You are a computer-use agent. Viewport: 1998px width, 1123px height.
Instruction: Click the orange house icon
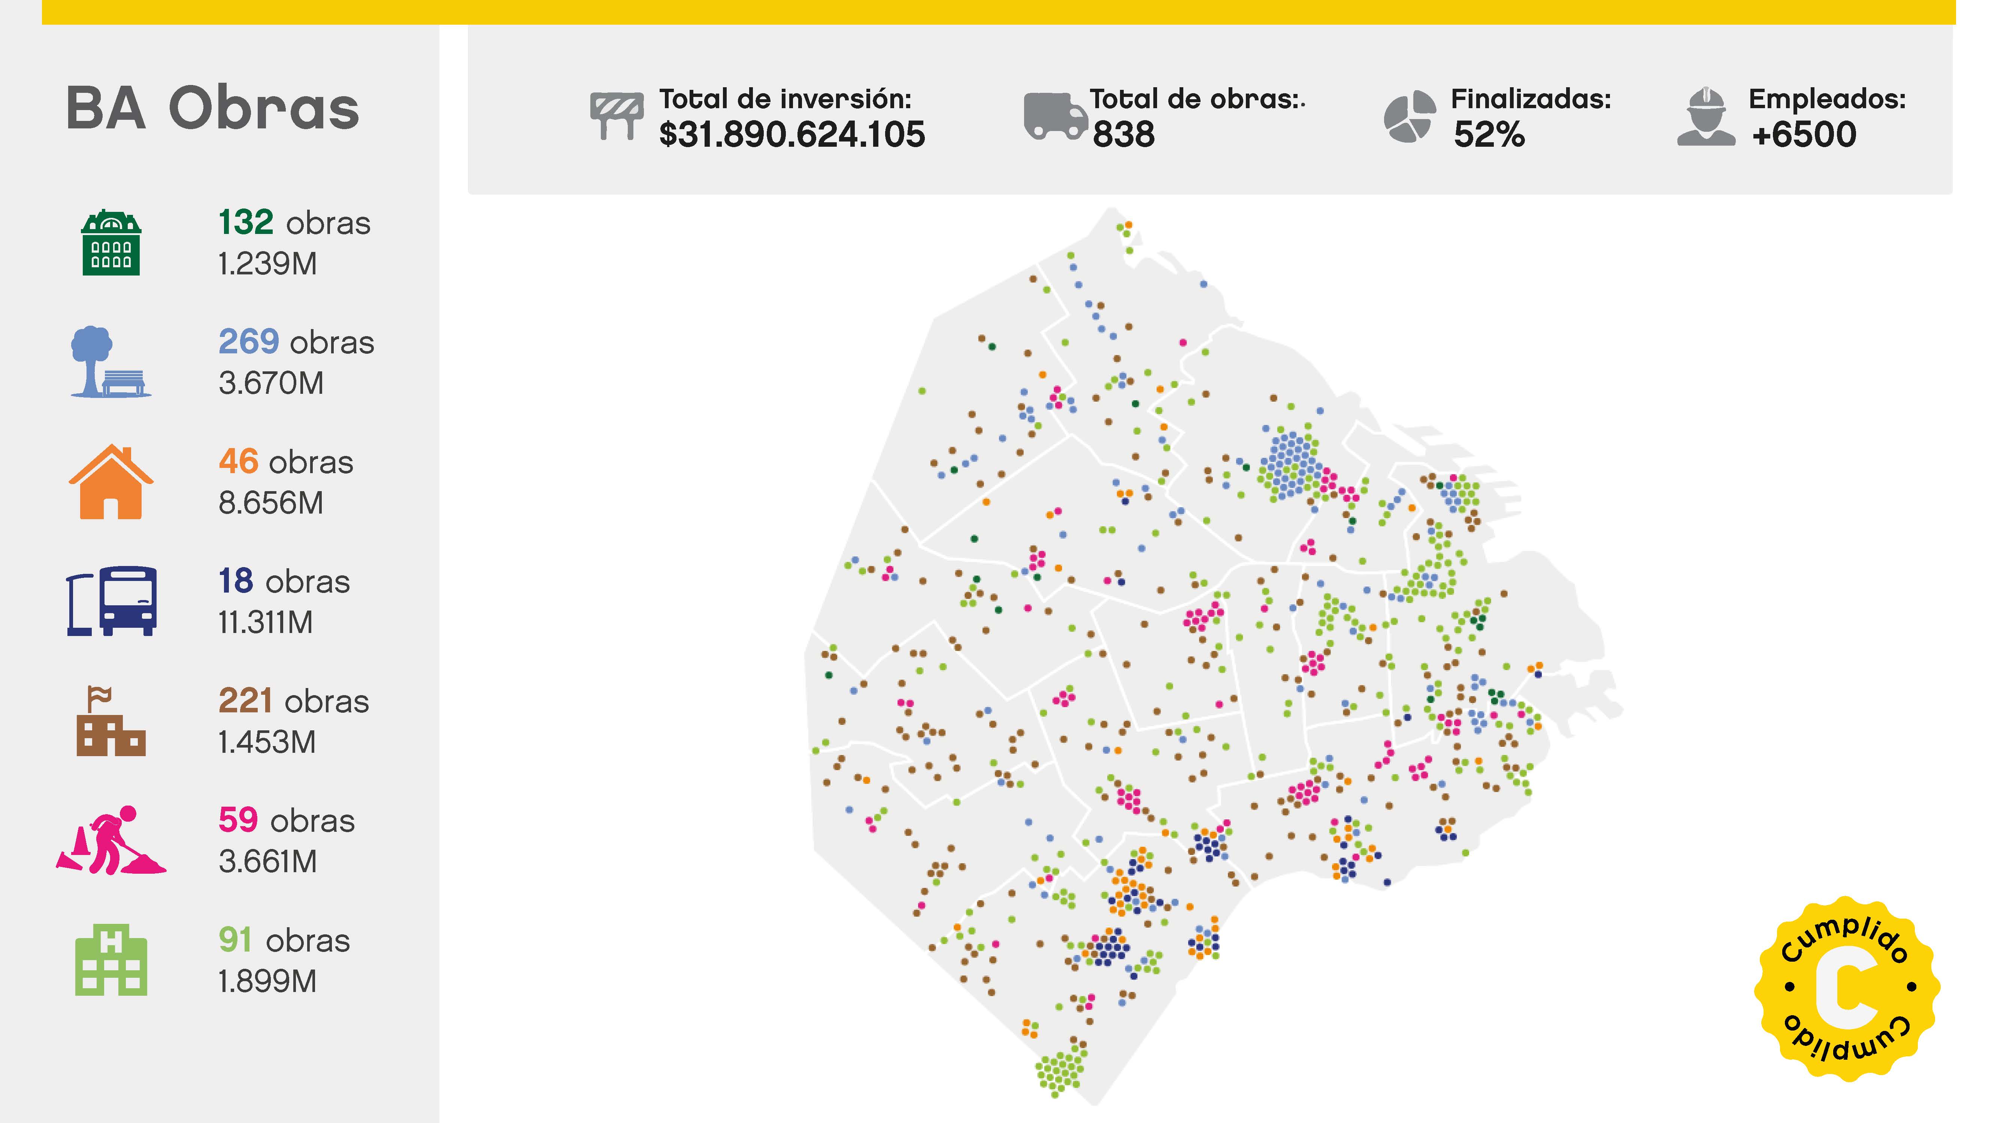pyautogui.click(x=111, y=481)
